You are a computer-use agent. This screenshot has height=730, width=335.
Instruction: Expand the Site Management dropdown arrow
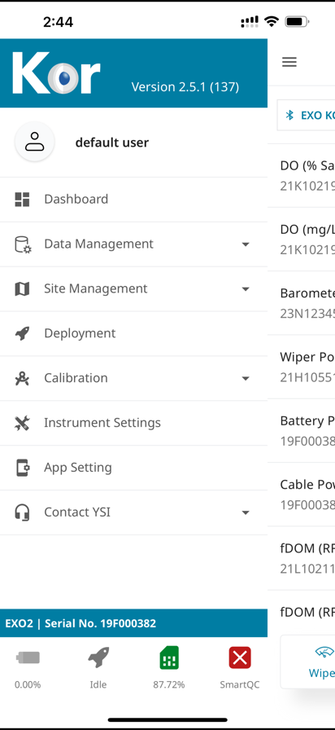[x=246, y=289]
